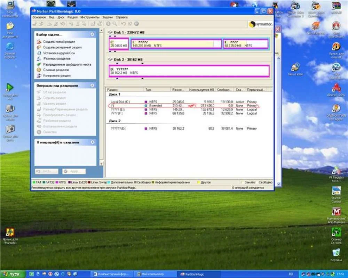The image size is (348, 278).
Task: Open Internet Explorer desktop icon
Action: [10, 50]
